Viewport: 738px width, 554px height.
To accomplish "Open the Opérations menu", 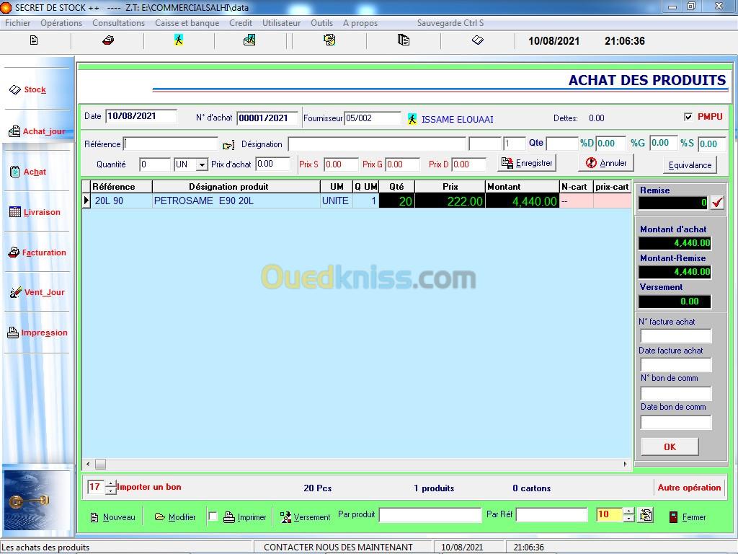I will (61, 22).
